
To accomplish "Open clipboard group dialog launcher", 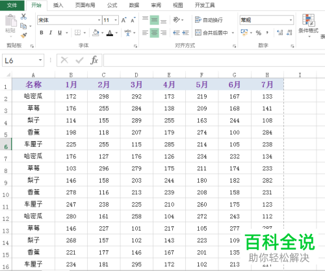I will [x=32, y=46].
